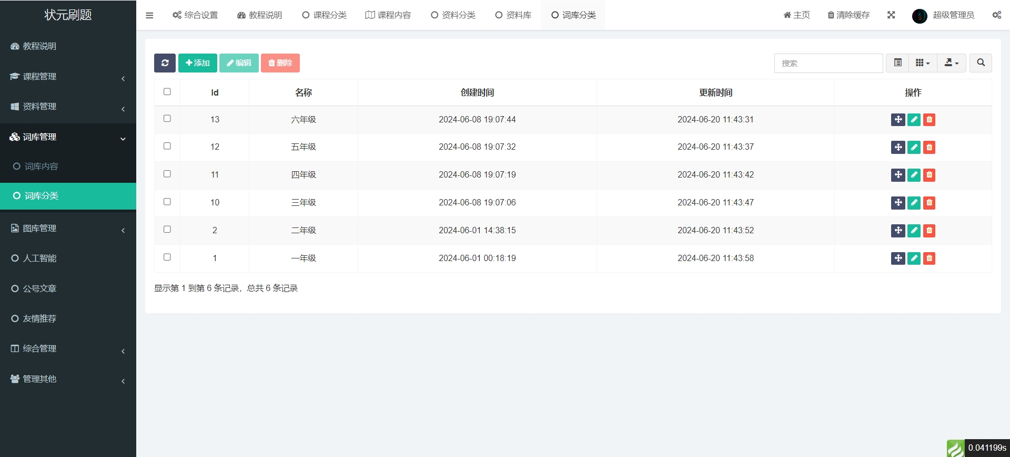
Task: Open 教程说明 in the sidebar
Action: point(68,46)
